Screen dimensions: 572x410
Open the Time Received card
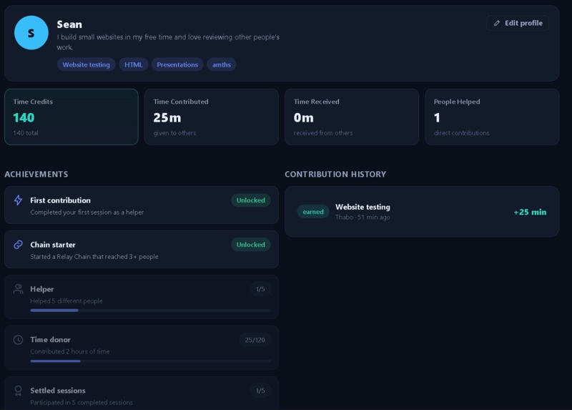pos(352,117)
